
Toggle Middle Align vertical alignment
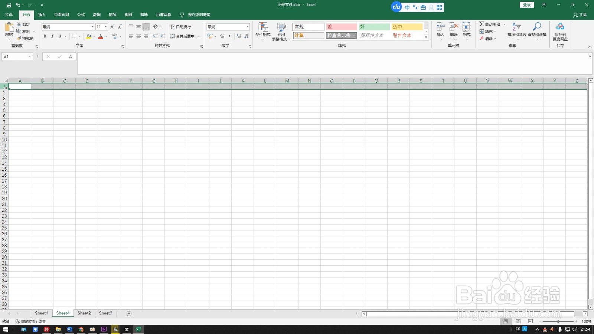[138, 26]
